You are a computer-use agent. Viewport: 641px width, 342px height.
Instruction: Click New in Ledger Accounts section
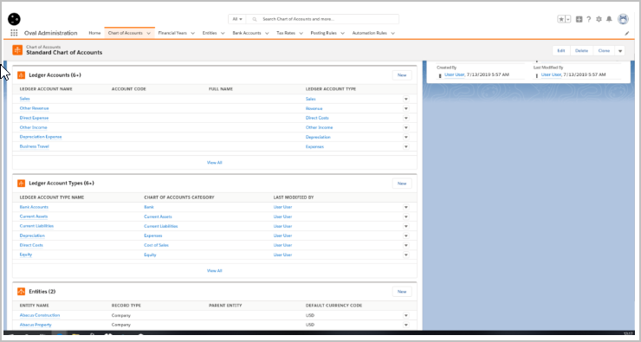pyautogui.click(x=402, y=75)
